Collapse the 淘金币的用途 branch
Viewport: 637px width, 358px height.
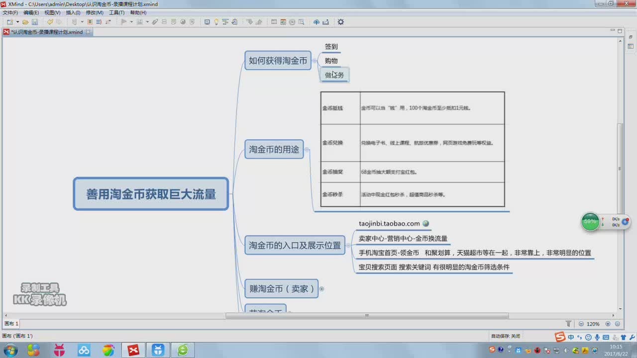point(307,149)
